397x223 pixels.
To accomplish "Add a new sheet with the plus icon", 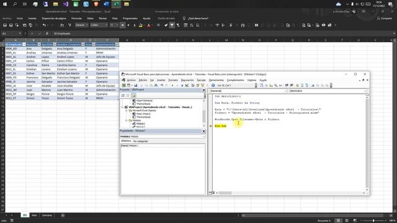I will [x=63, y=216].
